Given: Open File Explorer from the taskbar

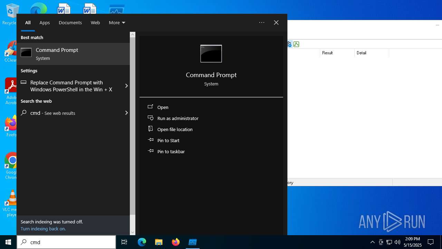Looking at the screenshot, I should [x=159, y=242].
